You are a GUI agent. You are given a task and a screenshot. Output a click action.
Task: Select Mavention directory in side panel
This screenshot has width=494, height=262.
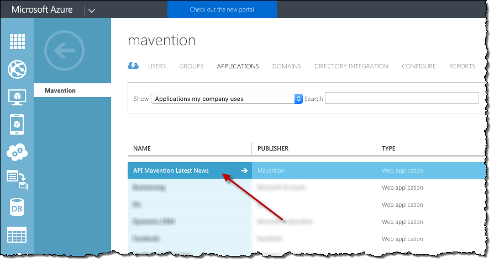72,90
